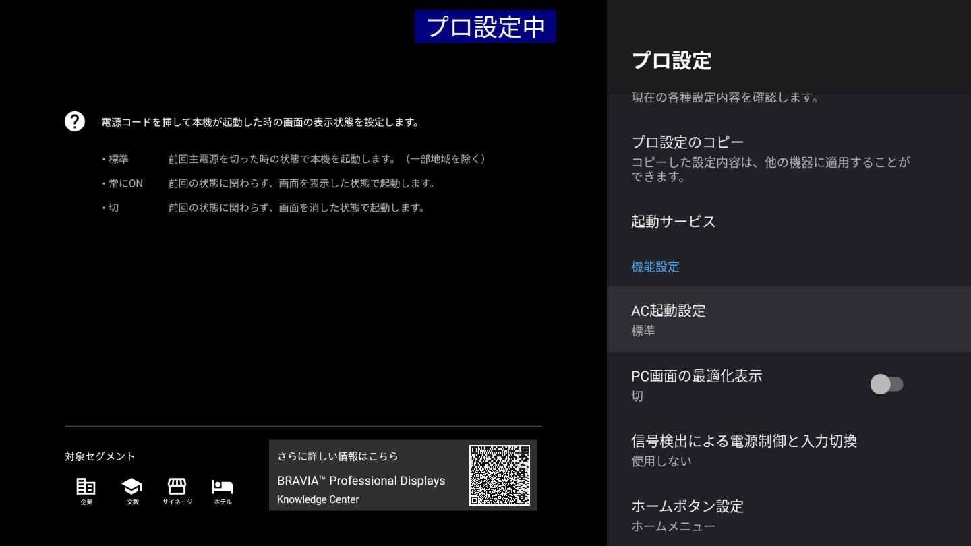The width and height of the screenshot is (971, 546).
Task: Click the blue 機能設定 section header
Action: click(x=655, y=267)
